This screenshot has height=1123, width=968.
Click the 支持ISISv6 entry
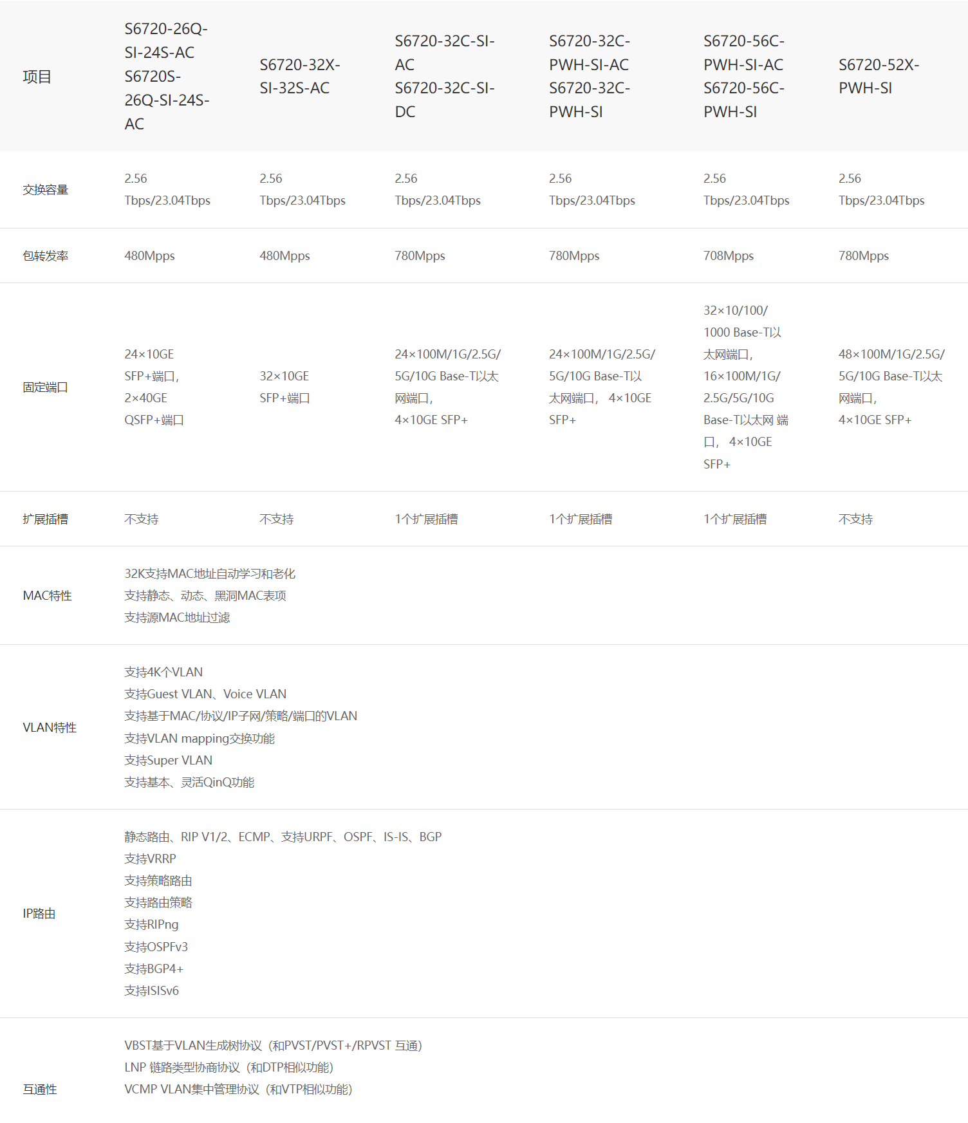151,991
